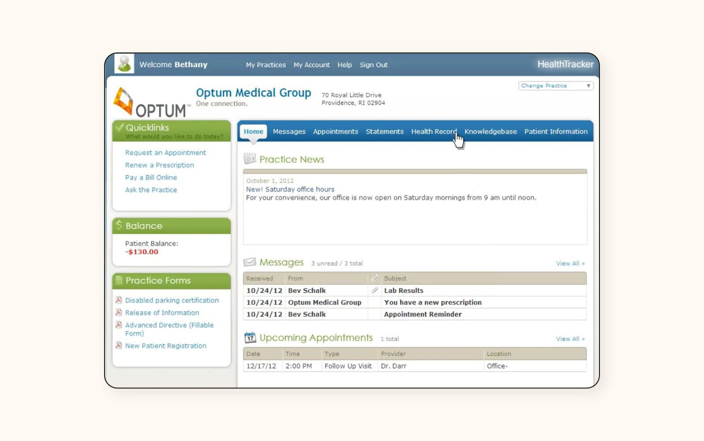Viewport: 704px width, 441px height.
Task: Click Pay a Bill Online quicklink
Action: [x=151, y=177]
